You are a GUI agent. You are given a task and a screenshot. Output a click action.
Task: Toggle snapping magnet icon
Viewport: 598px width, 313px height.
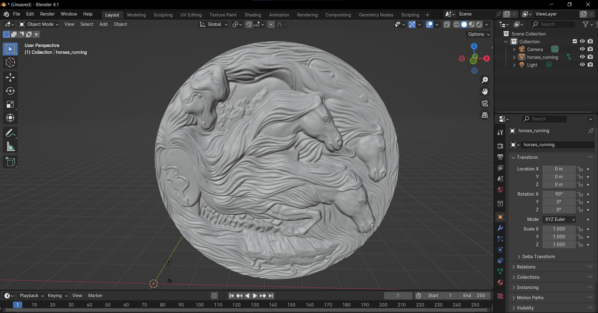[x=249, y=25]
